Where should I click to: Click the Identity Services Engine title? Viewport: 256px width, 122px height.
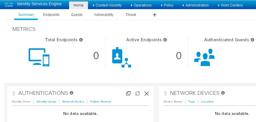(x=39, y=4)
